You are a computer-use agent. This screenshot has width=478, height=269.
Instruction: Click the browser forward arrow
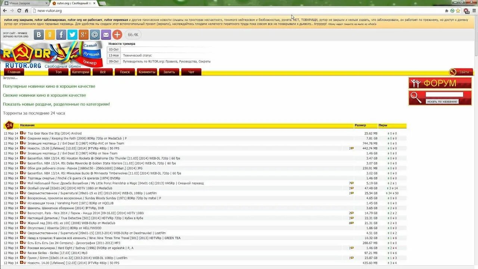click(x=12, y=10)
